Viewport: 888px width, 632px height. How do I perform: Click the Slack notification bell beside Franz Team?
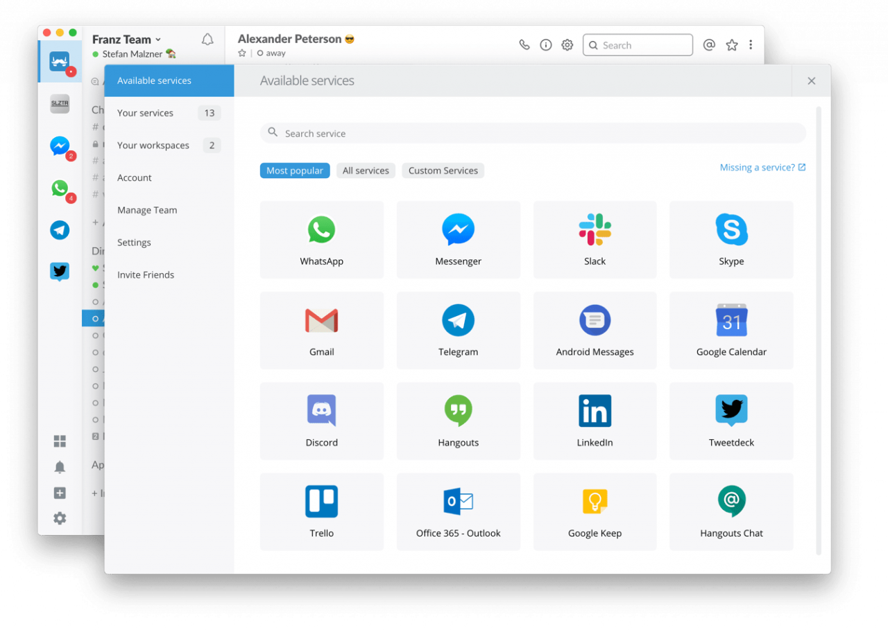pyautogui.click(x=207, y=39)
